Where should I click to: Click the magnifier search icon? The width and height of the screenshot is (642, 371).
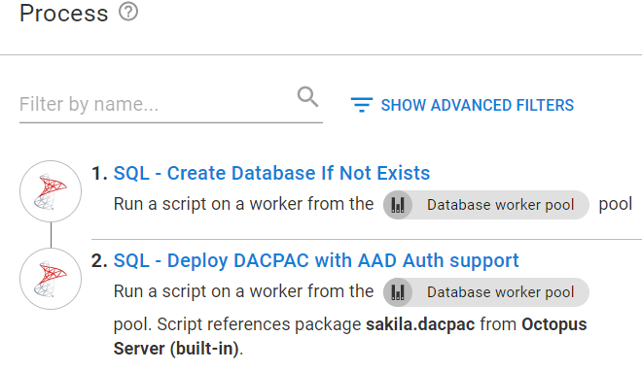pyautogui.click(x=308, y=97)
